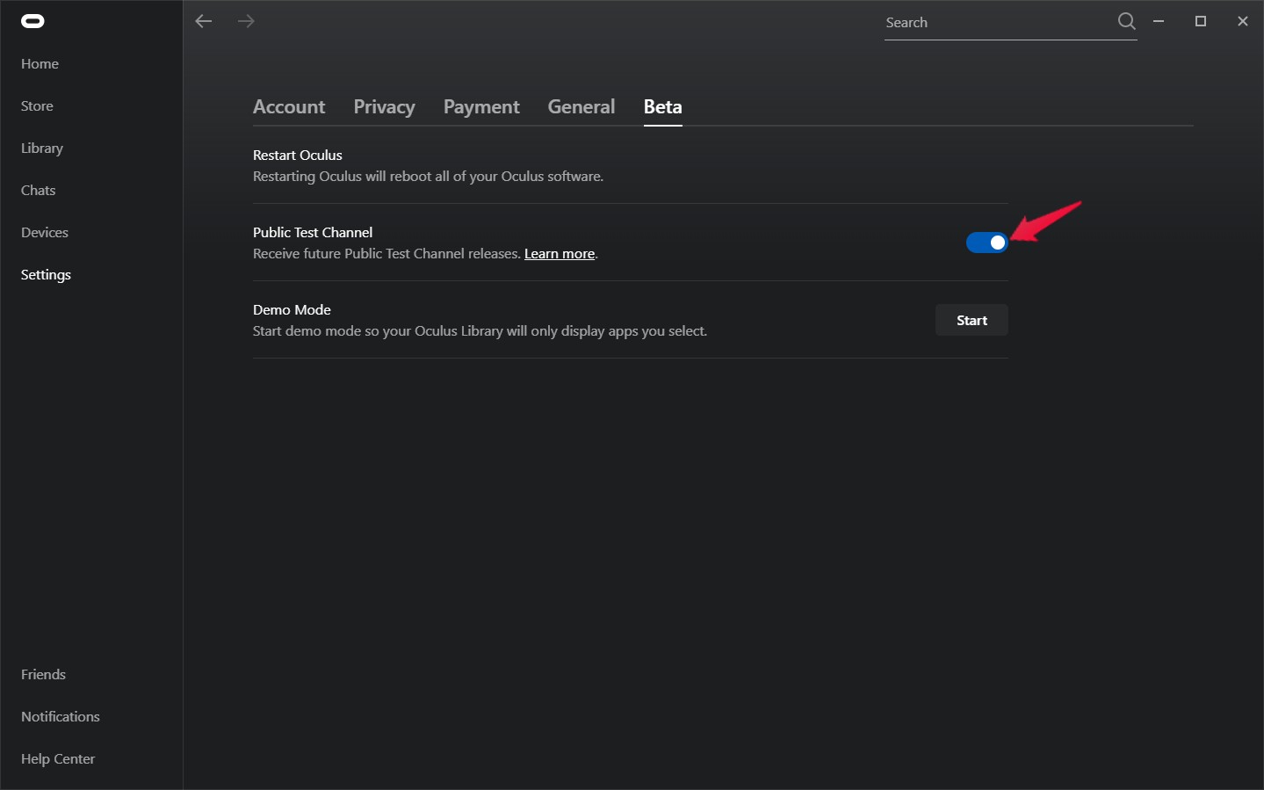The width and height of the screenshot is (1264, 790).
Task: Open the Privacy settings tab
Action: [384, 107]
